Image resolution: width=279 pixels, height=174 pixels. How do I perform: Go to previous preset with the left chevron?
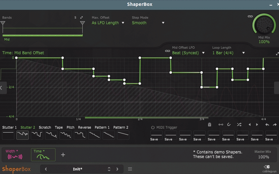[x=46, y=169]
